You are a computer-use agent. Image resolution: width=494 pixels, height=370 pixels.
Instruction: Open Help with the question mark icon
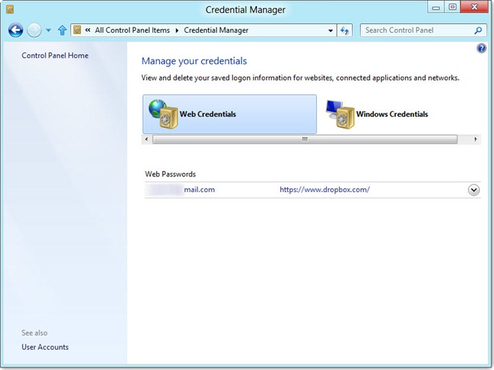[x=481, y=49]
